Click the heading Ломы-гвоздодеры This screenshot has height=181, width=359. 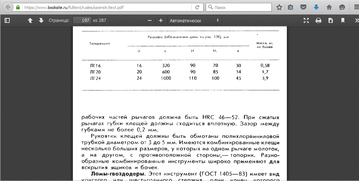[x=117, y=174]
